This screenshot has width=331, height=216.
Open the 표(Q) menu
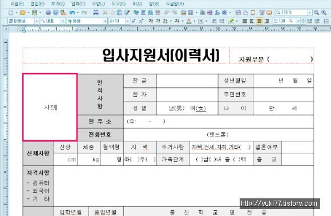coord(137,3)
